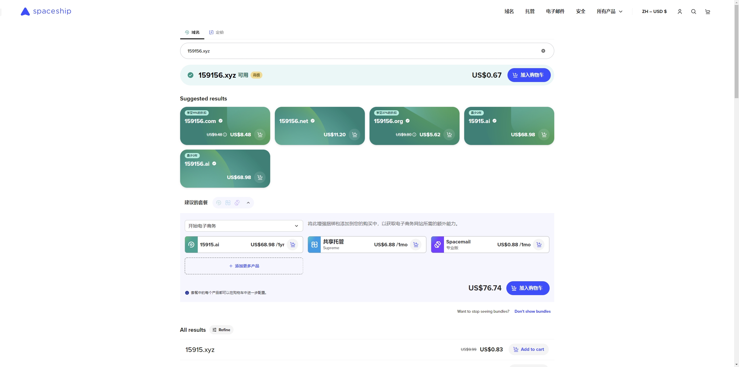Click the Suggested results heading

(x=204, y=98)
